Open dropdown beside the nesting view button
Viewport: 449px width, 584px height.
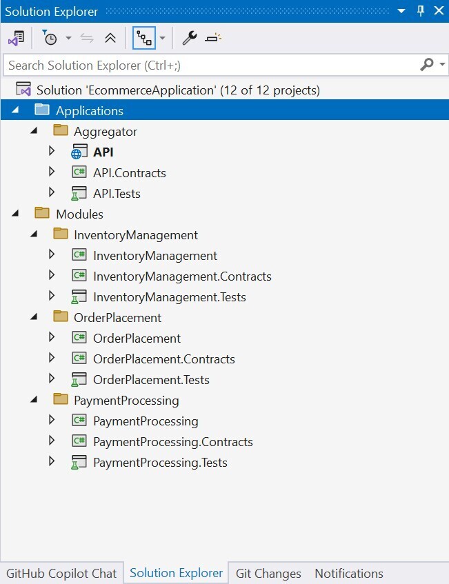pyautogui.click(x=162, y=38)
